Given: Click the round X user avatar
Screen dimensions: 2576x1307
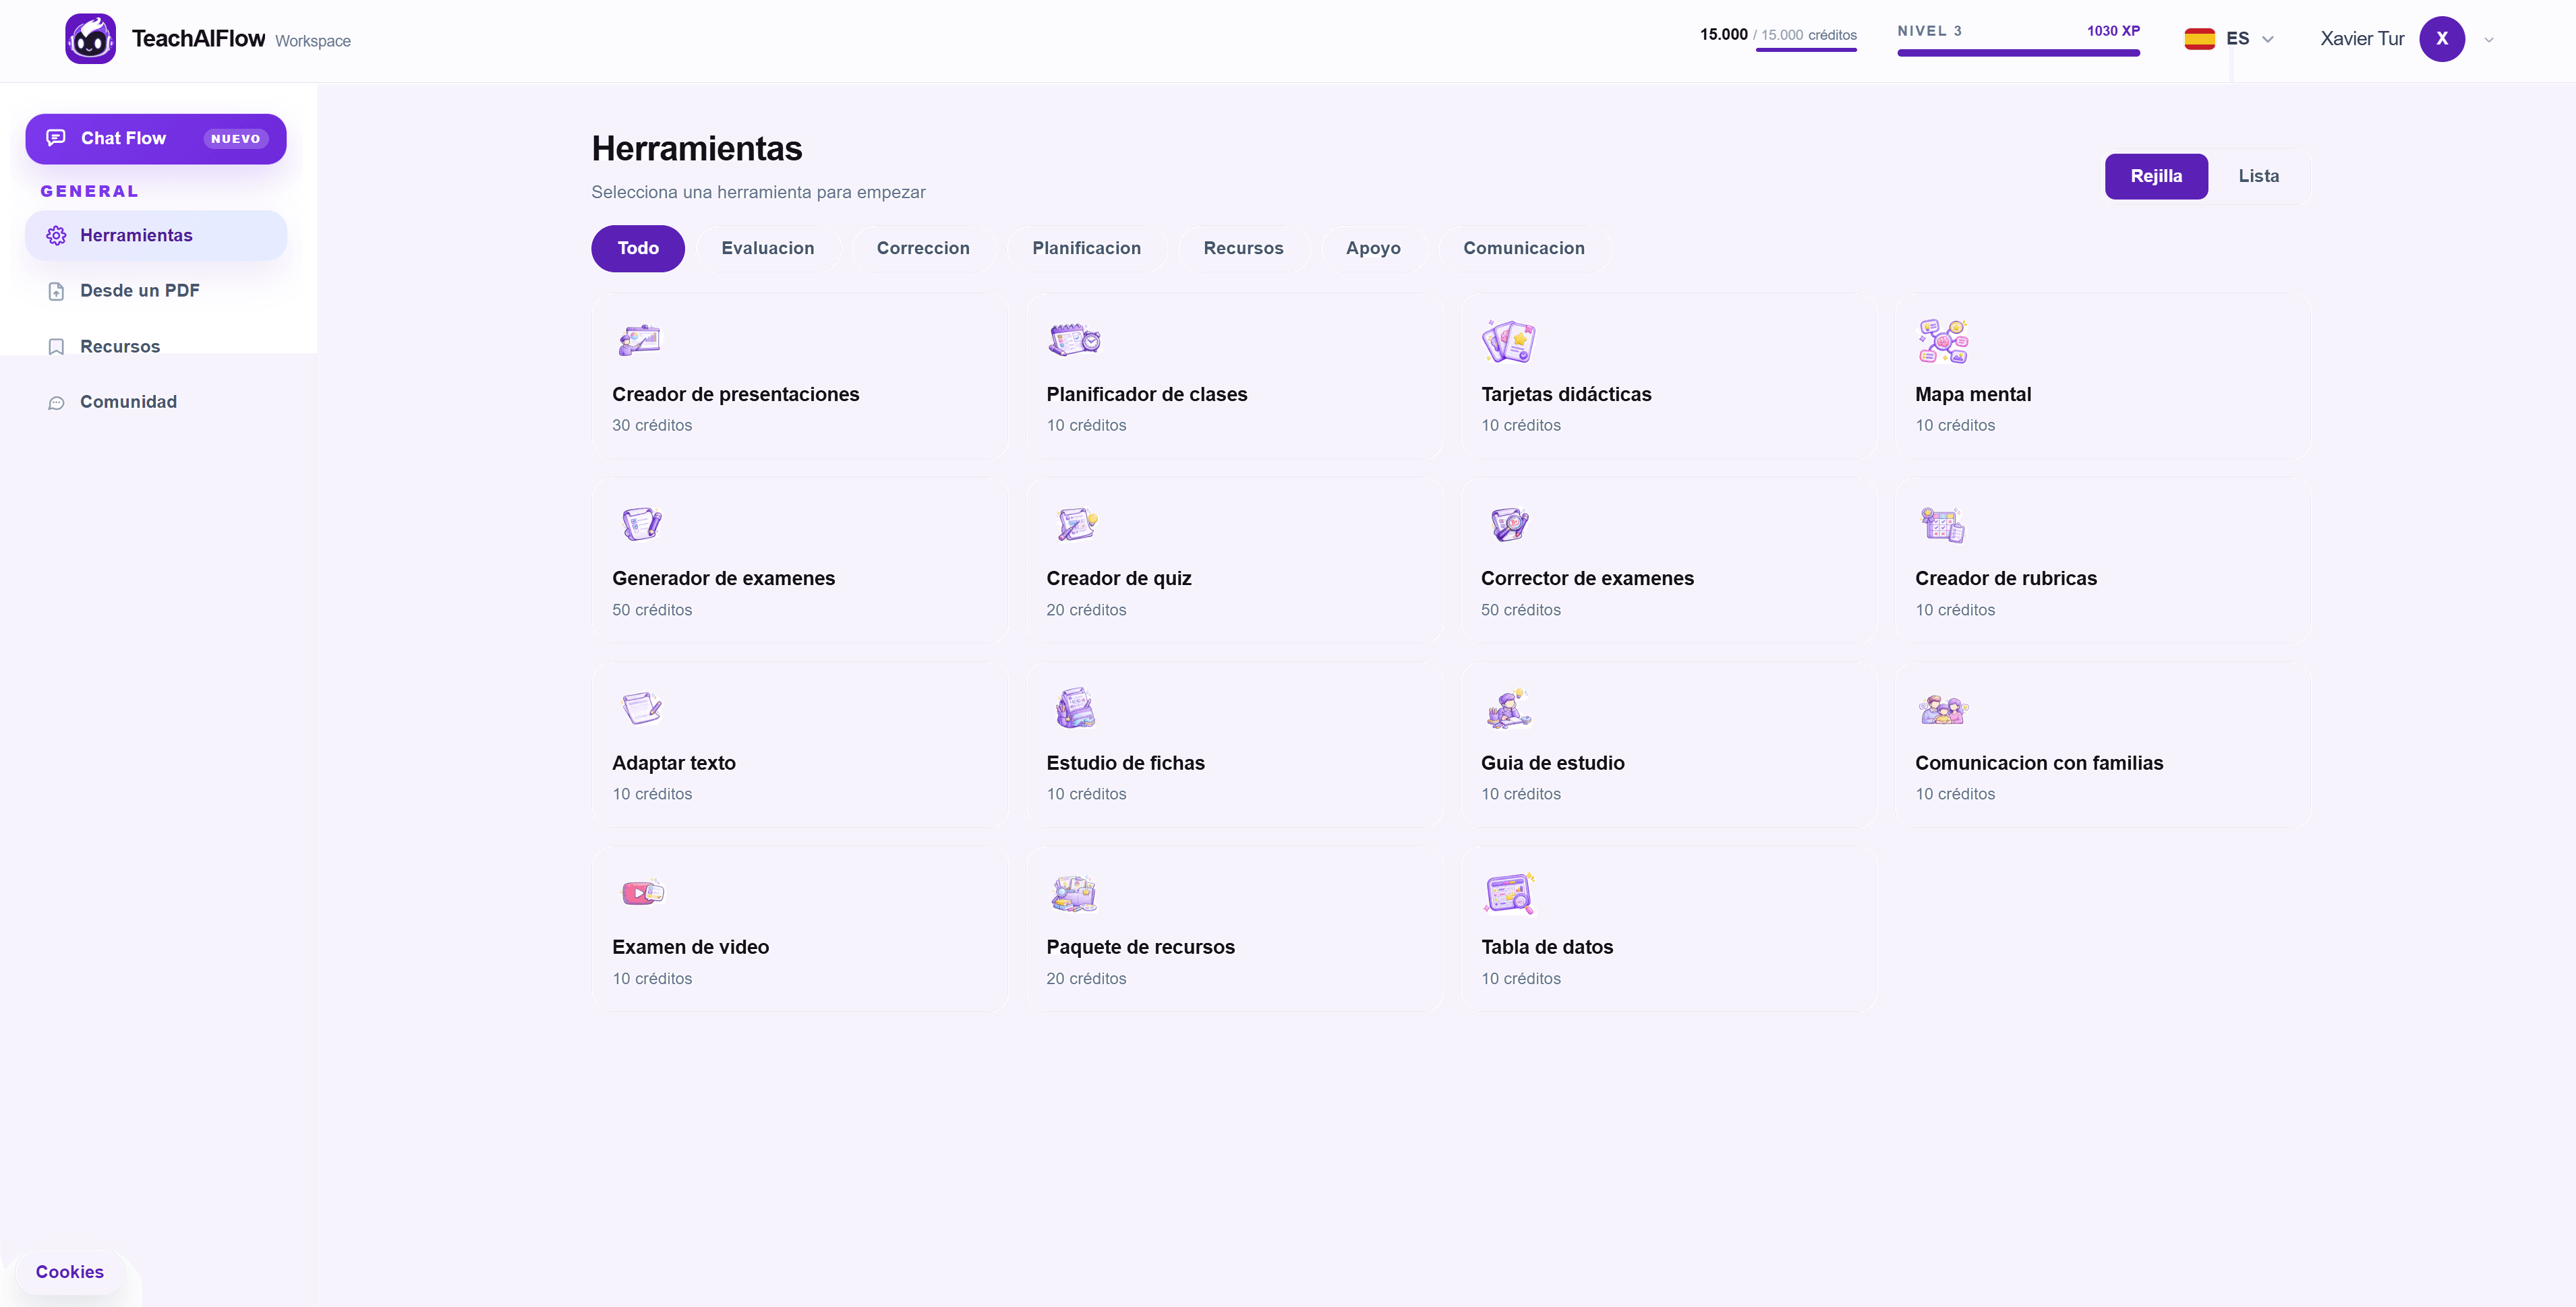Looking at the screenshot, I should [x=2442, y=39].
